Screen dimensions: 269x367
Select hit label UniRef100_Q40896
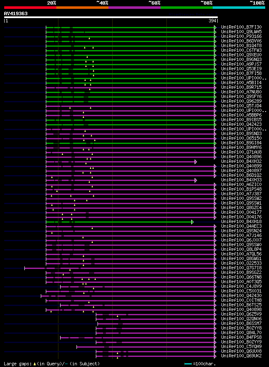[x=241, y=157]
